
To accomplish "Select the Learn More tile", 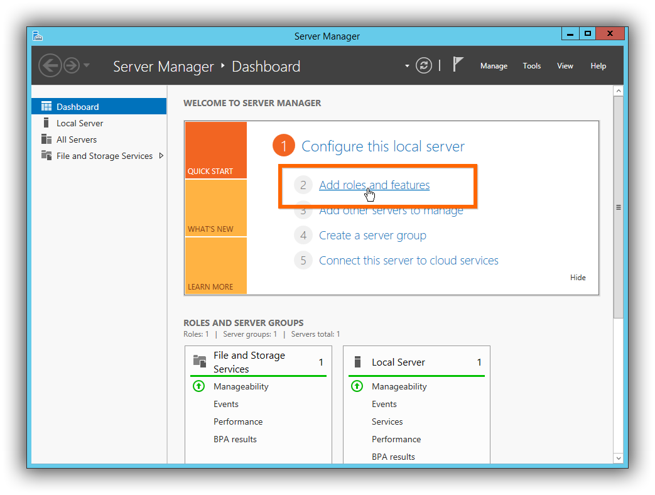I will pos(216,266).
